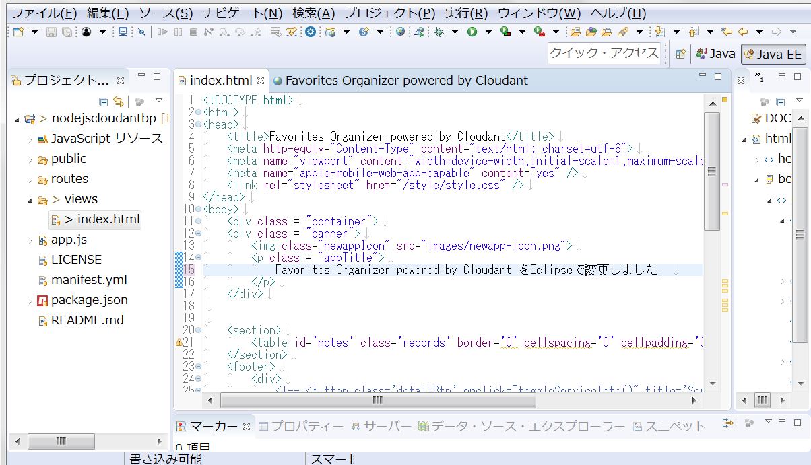Click the Save icon in toolbar
The height and width of the screenshot is (465, 811).
[x=52, y=32]
